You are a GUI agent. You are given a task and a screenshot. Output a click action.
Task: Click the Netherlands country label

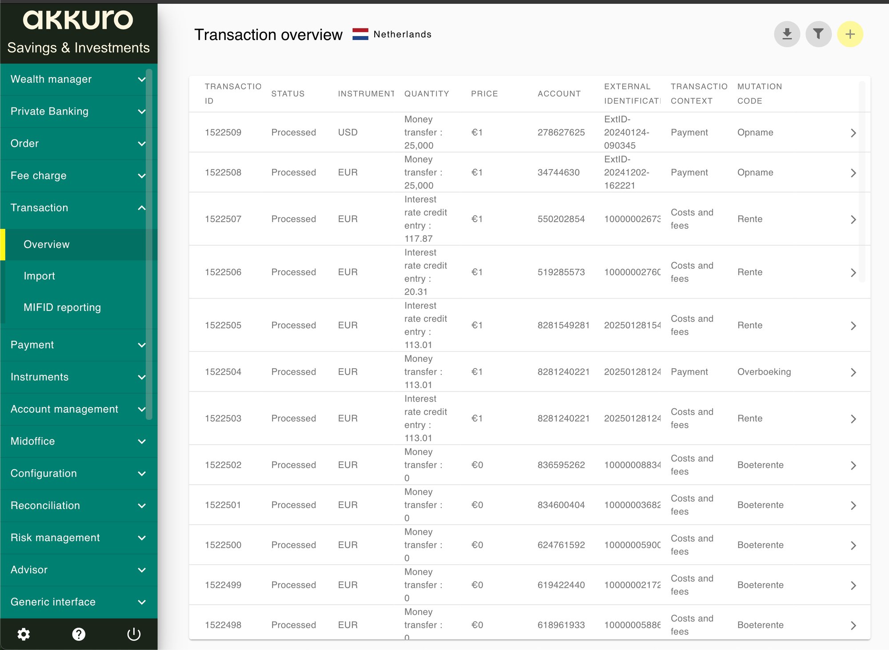tap(402, 34)
